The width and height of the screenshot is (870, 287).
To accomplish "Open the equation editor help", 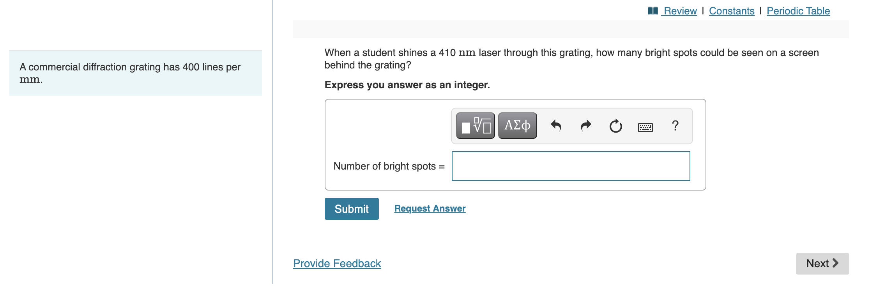I will click(x=675, y=126).
